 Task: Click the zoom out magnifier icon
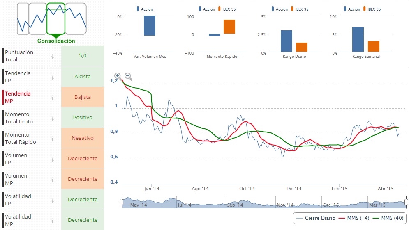pyautogui.click(x=128, y=76)
